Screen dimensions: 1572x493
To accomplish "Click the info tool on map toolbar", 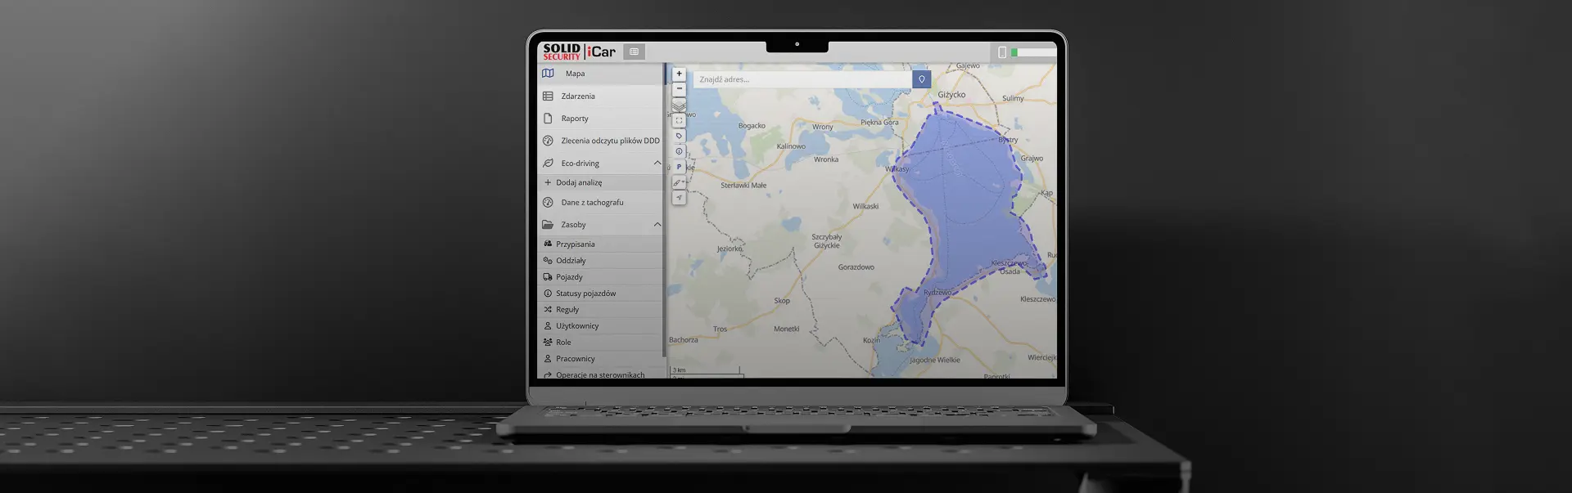I will point(679,151).
